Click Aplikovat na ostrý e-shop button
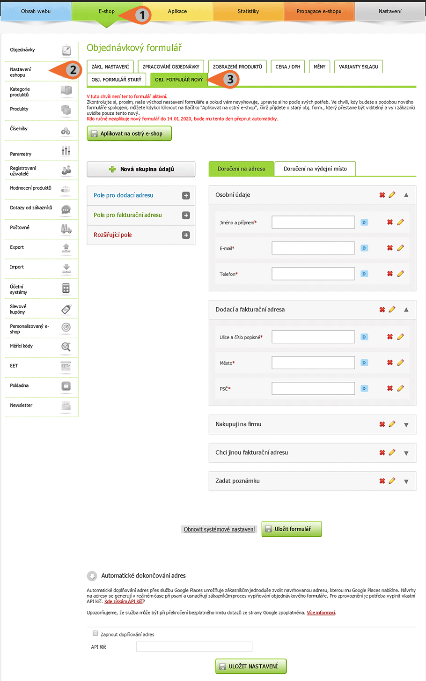Image resolution: width=426 pixels, height=681 pixels. click(x=129, y=133)
